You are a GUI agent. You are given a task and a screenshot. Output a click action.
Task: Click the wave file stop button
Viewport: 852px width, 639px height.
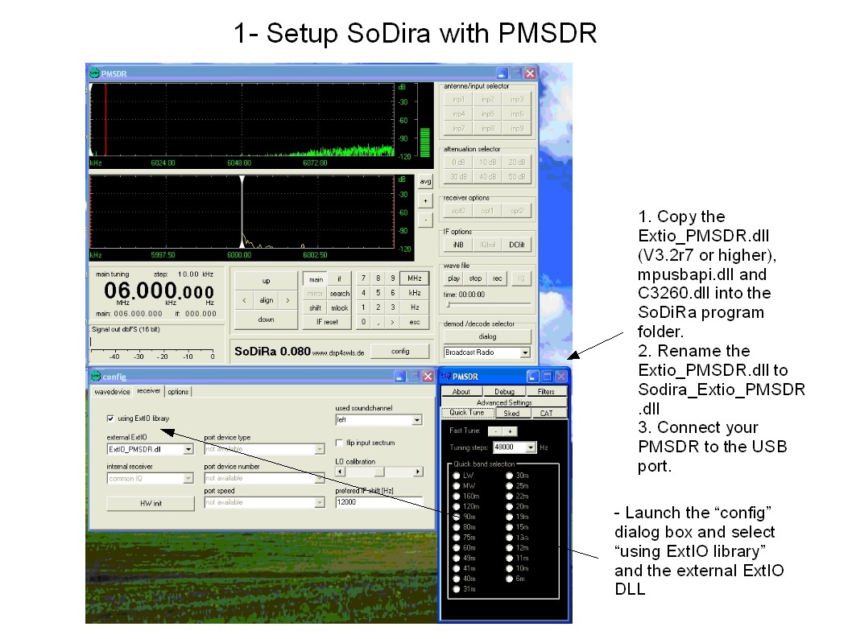click(475, 278)
